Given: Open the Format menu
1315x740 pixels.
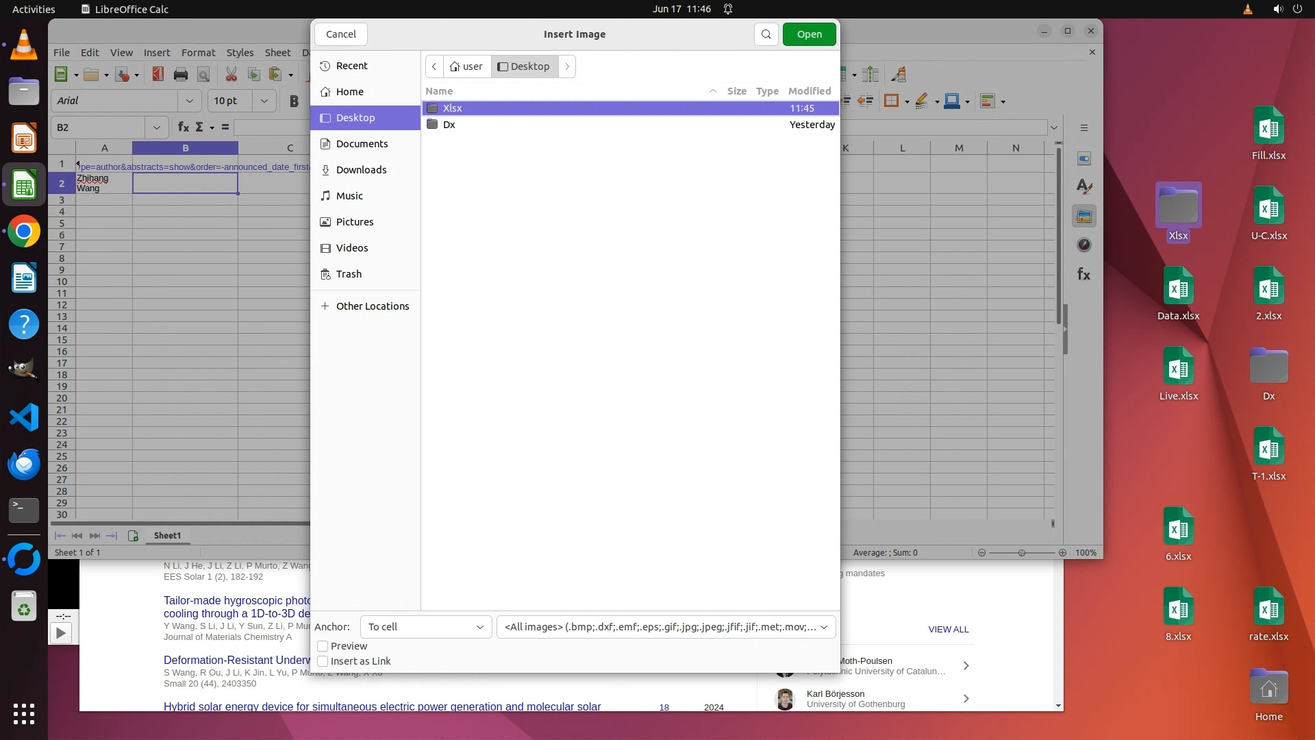Looking at the screenshot, I should coord(198,53).
